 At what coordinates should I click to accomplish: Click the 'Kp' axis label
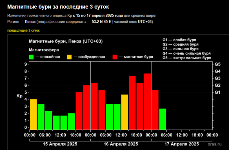tap(19, 96)
